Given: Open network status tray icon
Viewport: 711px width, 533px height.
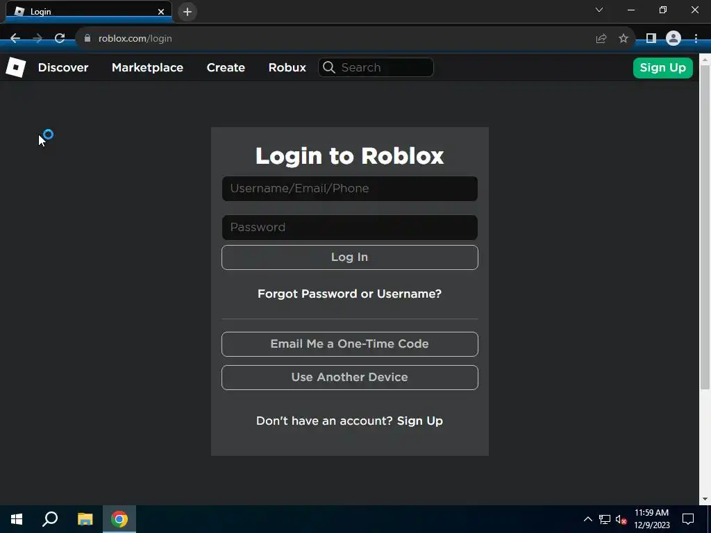Looking at the screenshot, I should tap(605, 519).
